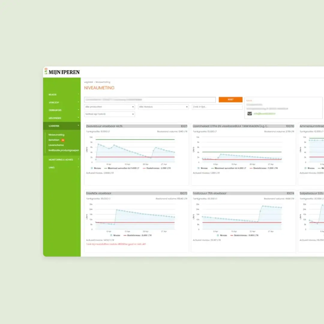Select Leverschema in the Logistiek submenu

click(x=56, y=145)
